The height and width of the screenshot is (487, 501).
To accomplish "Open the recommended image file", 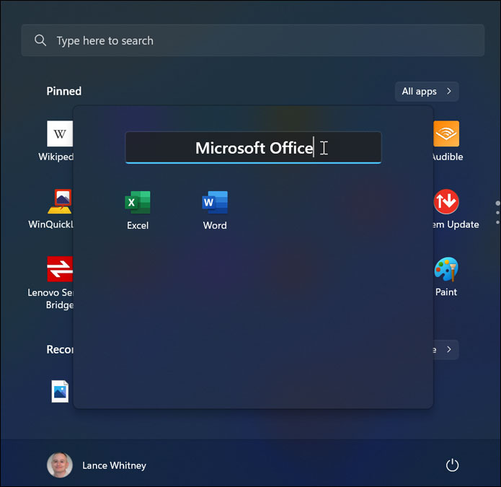I will 60,391.
